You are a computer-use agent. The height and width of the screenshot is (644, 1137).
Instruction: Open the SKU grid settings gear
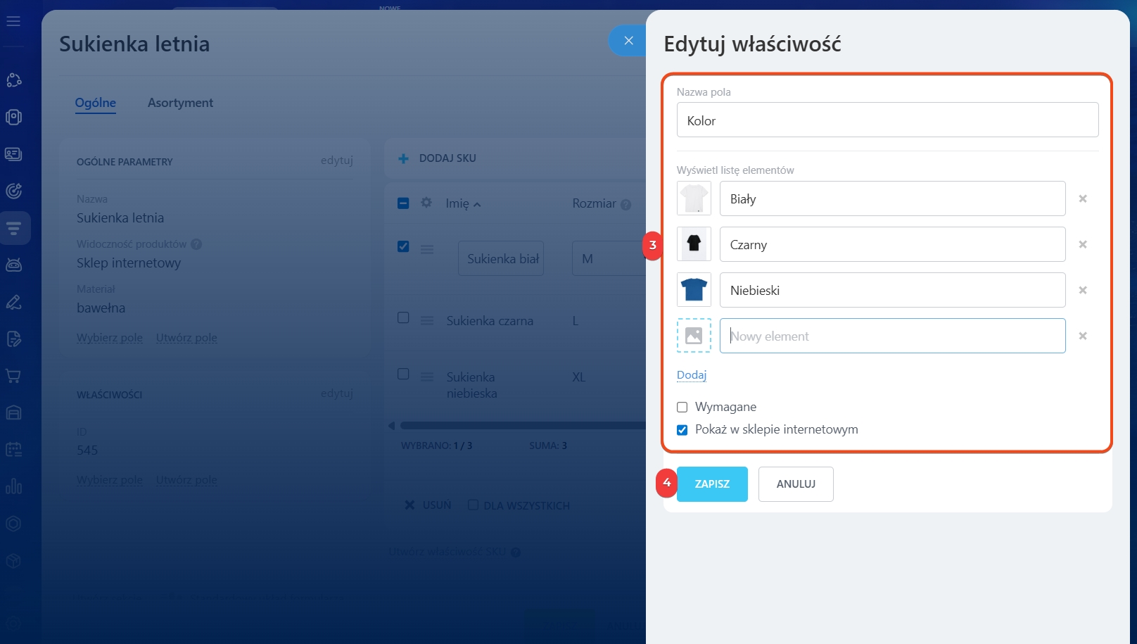[x=426, y=203]
